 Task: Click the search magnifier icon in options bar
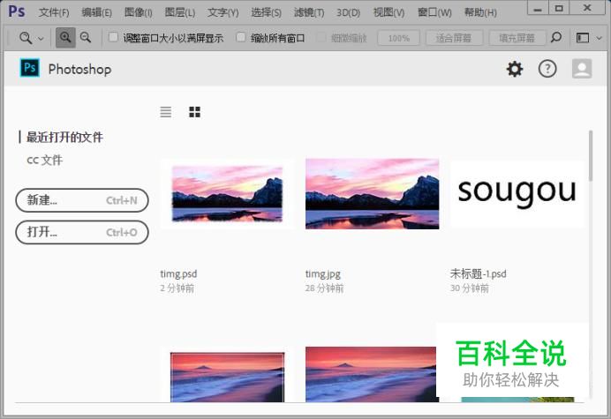[x=556, y=37]
